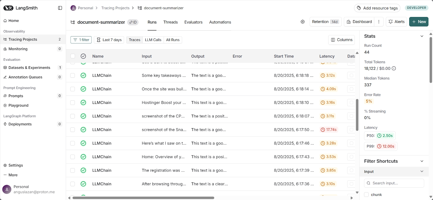
Task: Select checkbox for Some key takeaways row
Action: click(x=73, y=75)
